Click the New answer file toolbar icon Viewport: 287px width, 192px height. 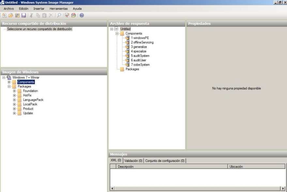coord(4,15)
